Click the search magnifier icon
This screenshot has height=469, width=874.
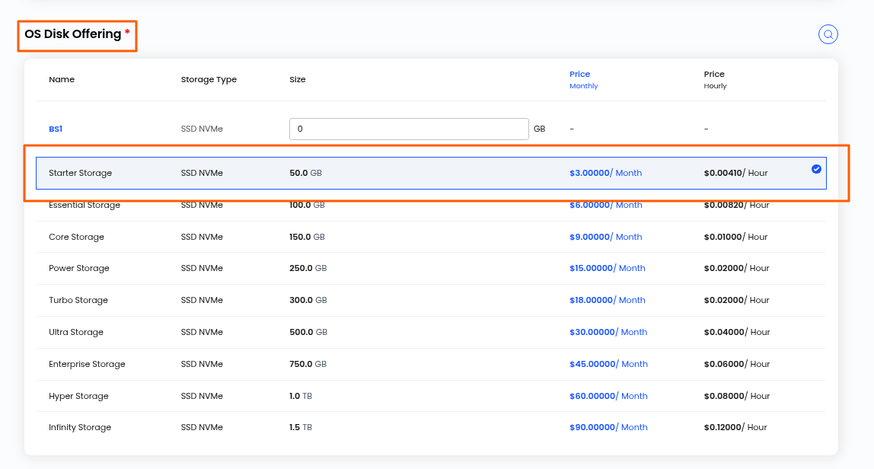tap(828, 34)
